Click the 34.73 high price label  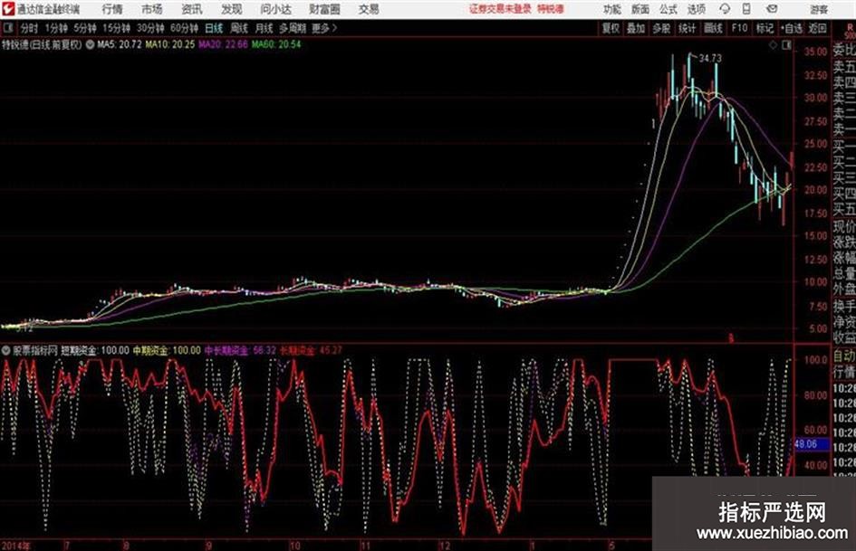710,58
